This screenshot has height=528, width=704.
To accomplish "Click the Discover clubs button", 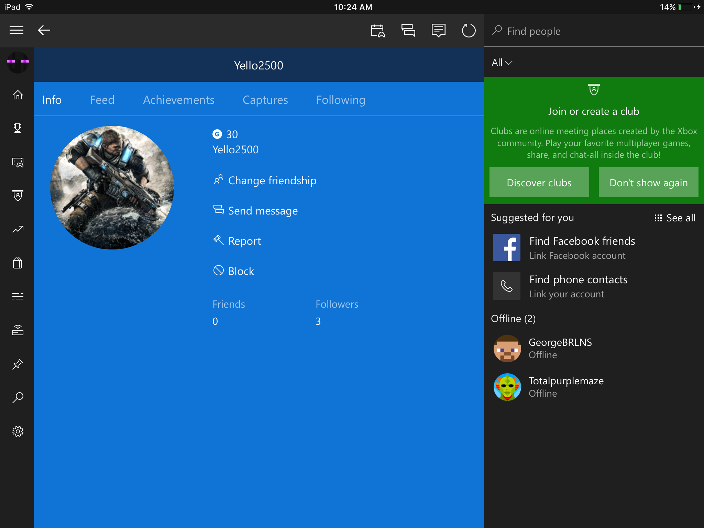I will coord(539,182).
